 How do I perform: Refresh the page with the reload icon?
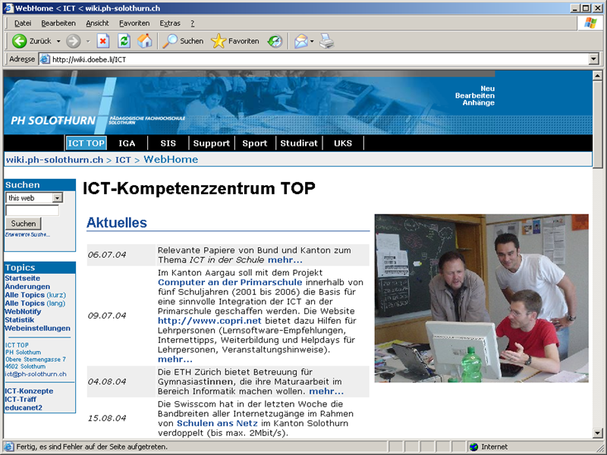pyautogui.click(x=124, y=41)
